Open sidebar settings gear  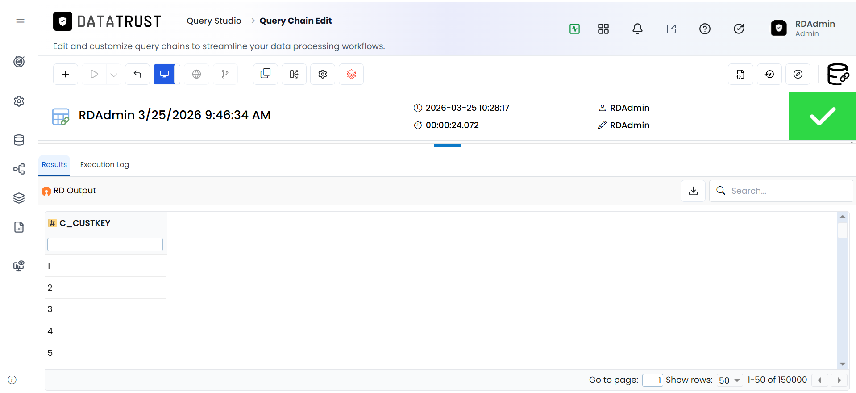[19, 101]
